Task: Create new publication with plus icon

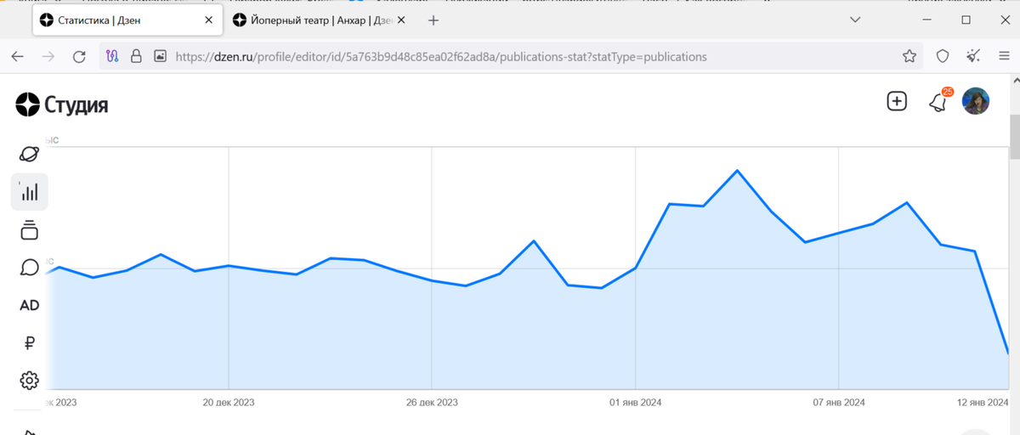Action: coord(897,101)
